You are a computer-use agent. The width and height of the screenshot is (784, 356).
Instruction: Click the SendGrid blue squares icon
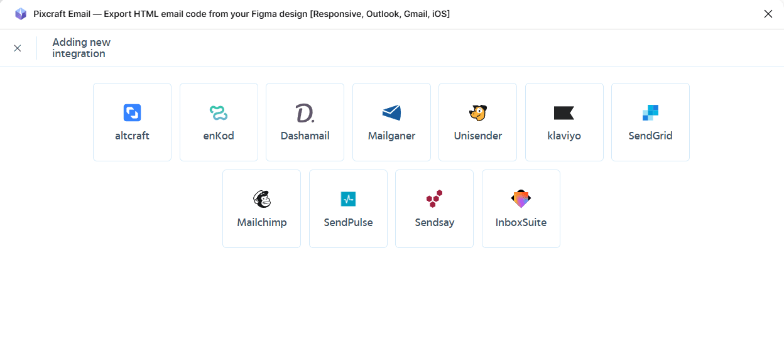651,113
